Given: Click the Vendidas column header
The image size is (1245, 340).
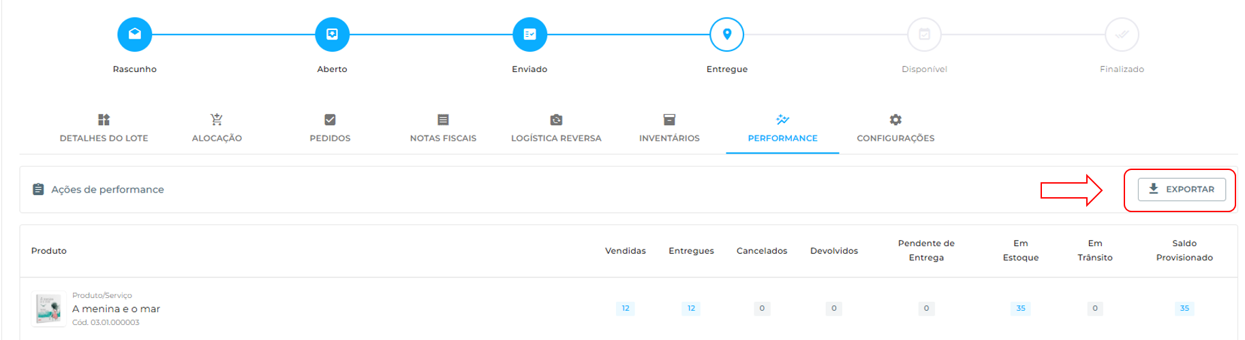Looking at the screenshot, I should [626, 251].
